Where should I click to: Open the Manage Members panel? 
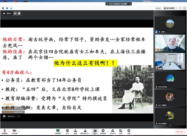point(84,131)
